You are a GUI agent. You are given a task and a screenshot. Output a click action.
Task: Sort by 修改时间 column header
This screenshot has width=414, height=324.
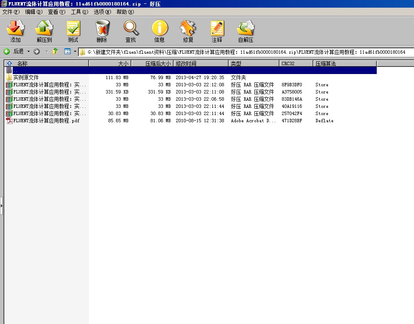point(201,63)
